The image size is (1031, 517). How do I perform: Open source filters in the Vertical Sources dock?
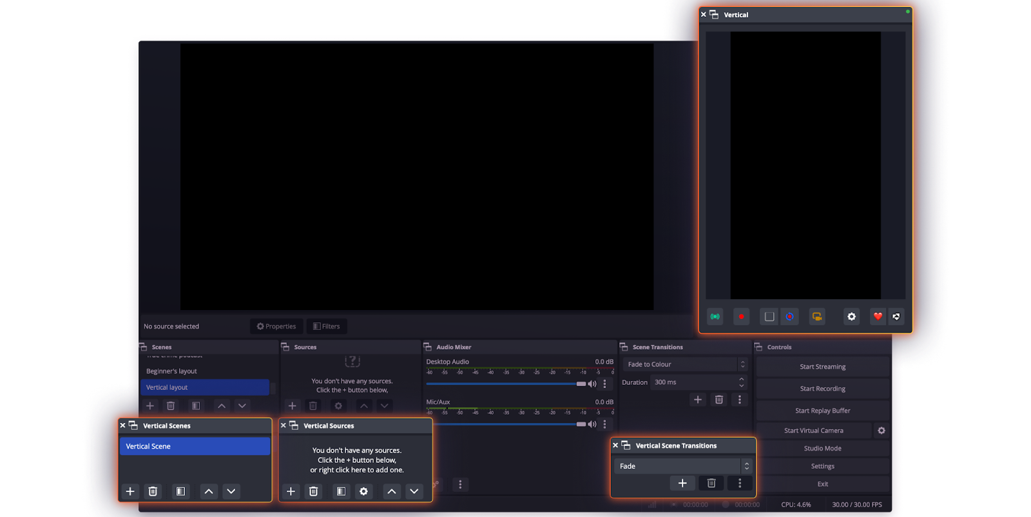pyautogui.click(x=341, y=491)
